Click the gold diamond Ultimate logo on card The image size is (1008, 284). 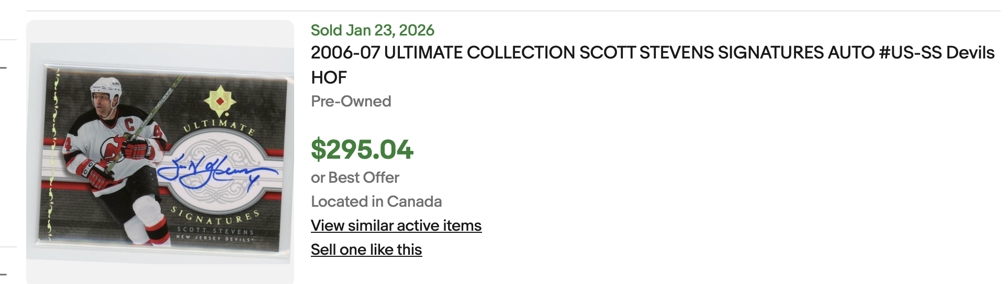click(220, 100)
